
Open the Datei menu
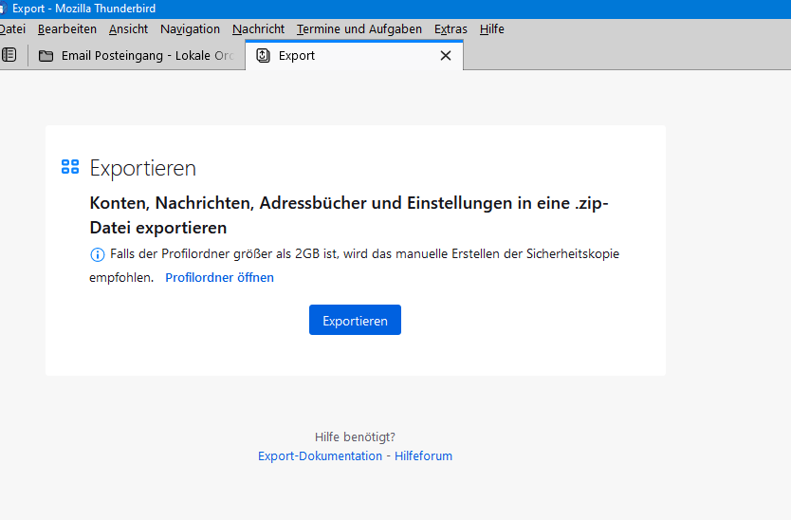(12, 29)
